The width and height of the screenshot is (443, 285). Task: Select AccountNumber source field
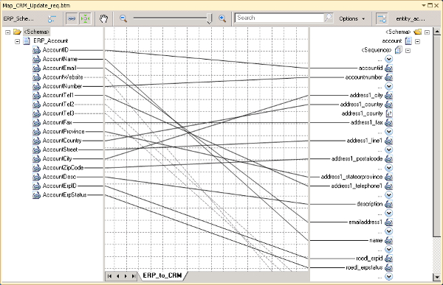pos(62,86)
